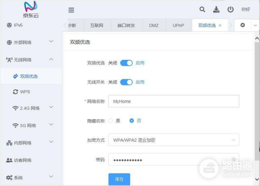Click the vertical scrollbar thumb
The image size is (260, 186).
(x=257, y=101)
